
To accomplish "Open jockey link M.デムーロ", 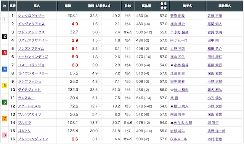I will [x=179, y=40].
